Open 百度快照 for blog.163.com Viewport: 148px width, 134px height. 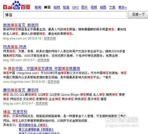(43, 60)
